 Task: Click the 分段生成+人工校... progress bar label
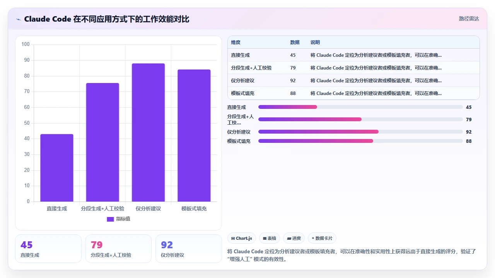pos(241,120)
